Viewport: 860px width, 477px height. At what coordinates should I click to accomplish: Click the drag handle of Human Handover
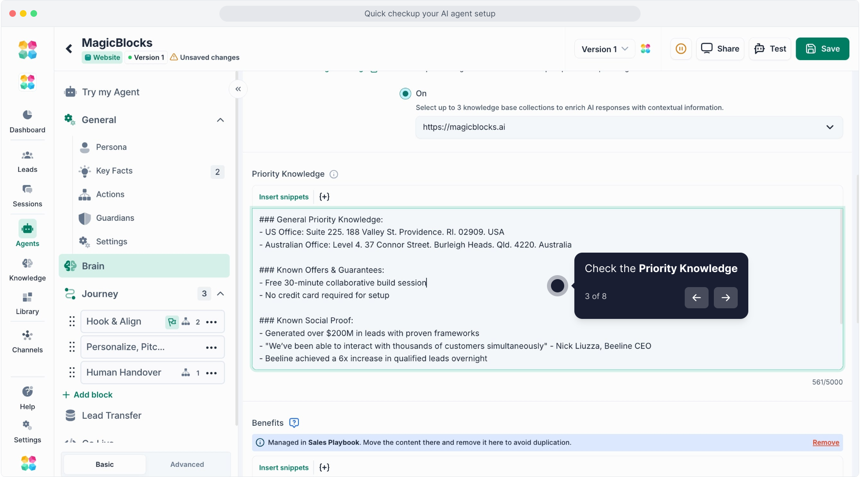(x=72, y=372)
